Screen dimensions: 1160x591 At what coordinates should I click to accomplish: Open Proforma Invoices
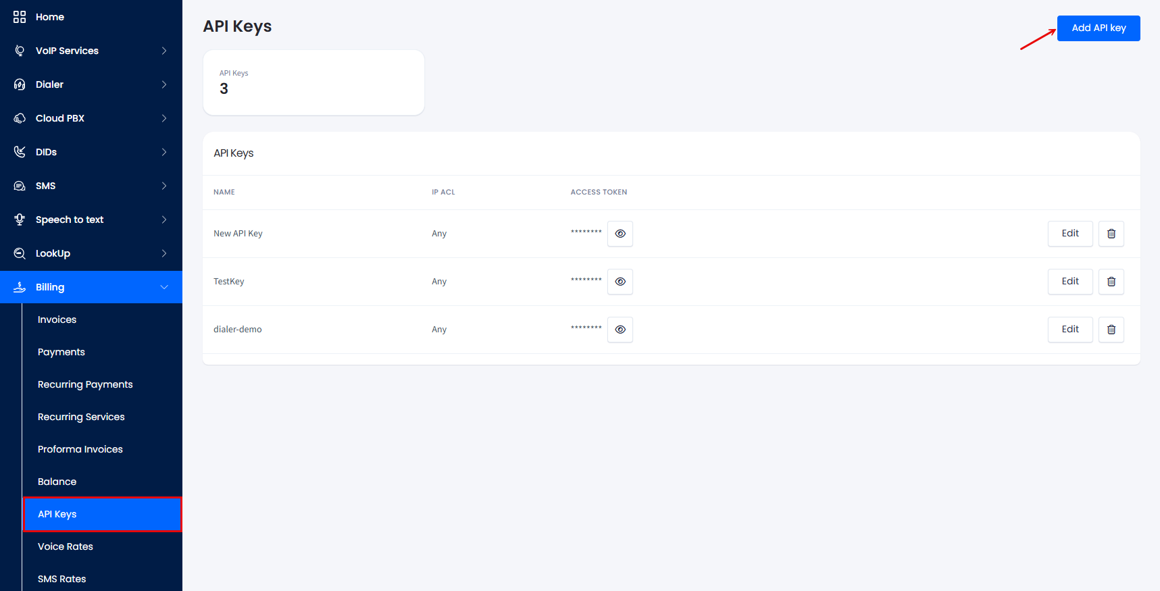point(80,449)
